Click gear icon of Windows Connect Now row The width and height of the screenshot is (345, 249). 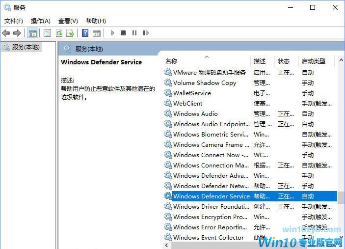tap(168, 155)
